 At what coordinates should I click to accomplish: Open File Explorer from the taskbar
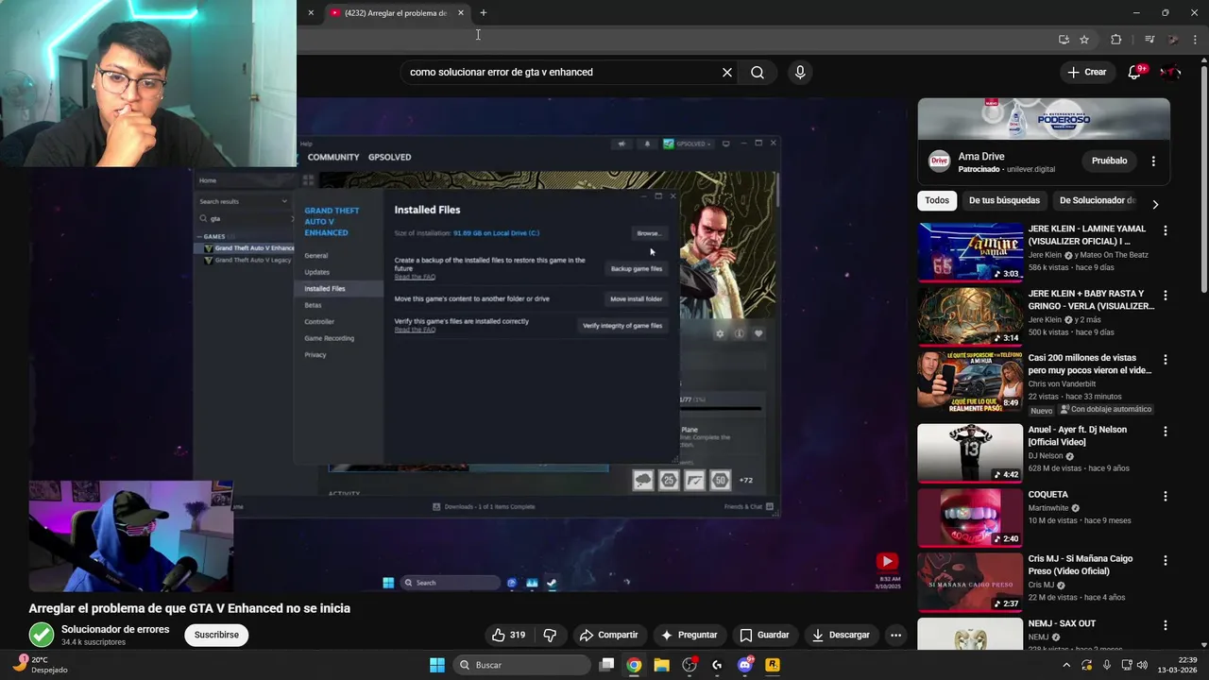pyautogui.click(x=661, y=665)
